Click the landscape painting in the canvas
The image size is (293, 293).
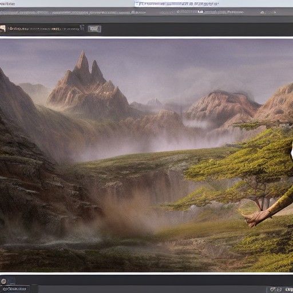point(146,155)
